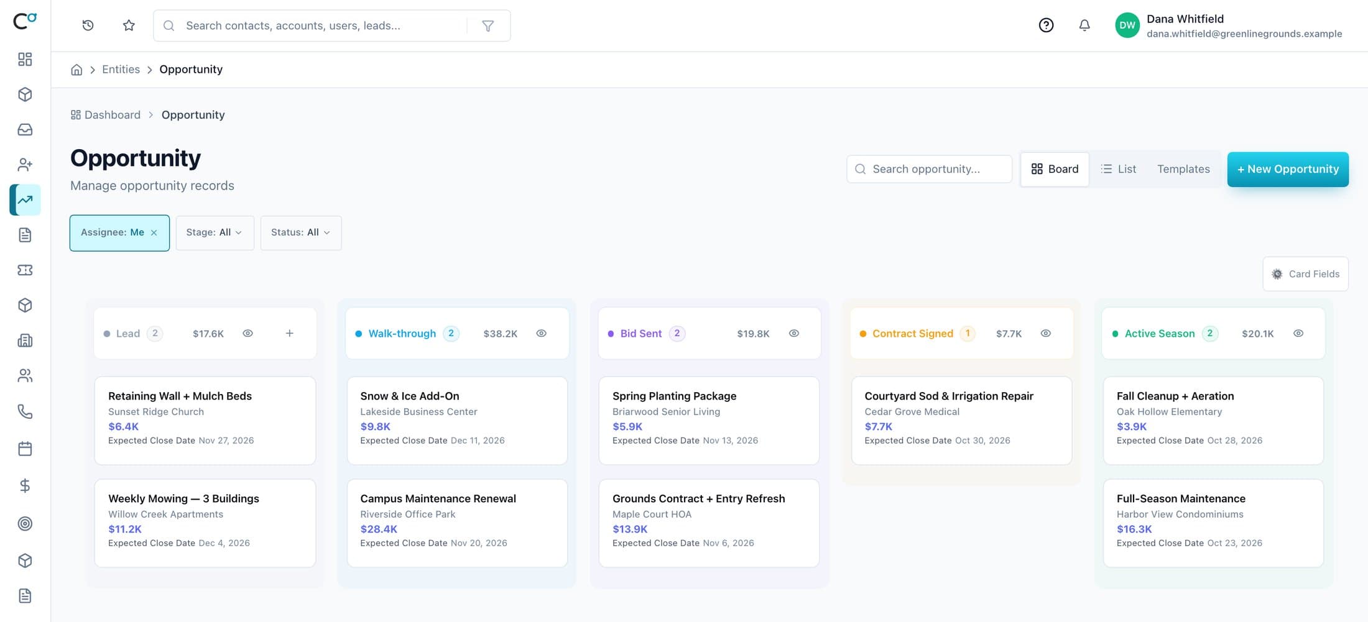The height and width of the screenshot is (622, 1368).
Task: Open Card Fields settings
Action: (x=1305, y=274)
